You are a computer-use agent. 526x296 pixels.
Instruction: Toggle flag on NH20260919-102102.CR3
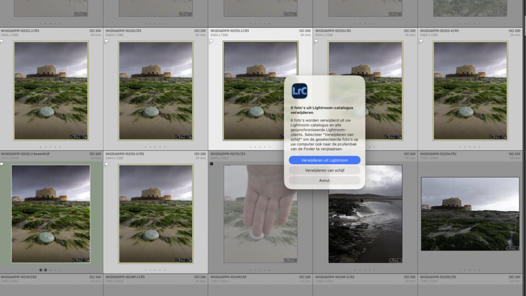[x=106, y=41]
